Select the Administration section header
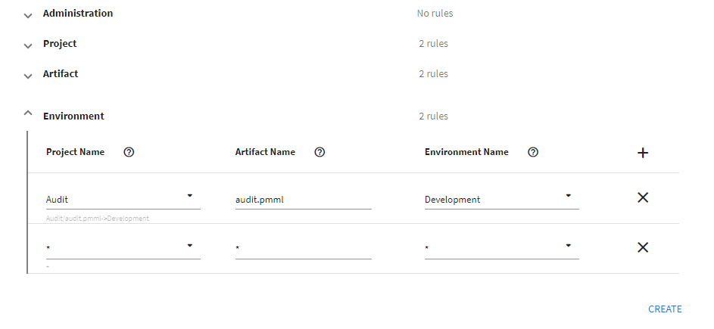This screenshot has width=714, height=329. [78, 14]
